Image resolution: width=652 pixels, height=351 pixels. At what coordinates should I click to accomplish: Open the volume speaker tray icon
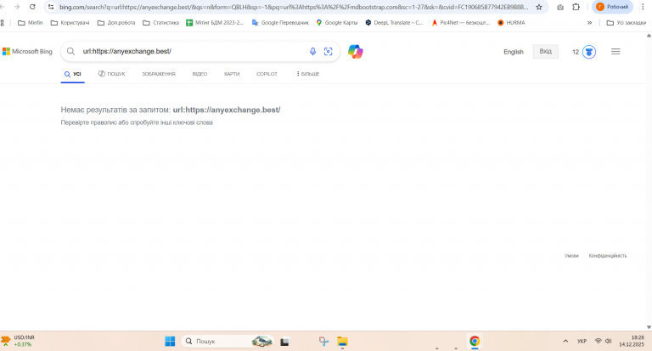tap(609, 341)
